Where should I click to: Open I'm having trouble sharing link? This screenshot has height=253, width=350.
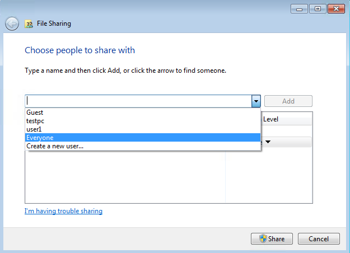[x=63, y=211]
